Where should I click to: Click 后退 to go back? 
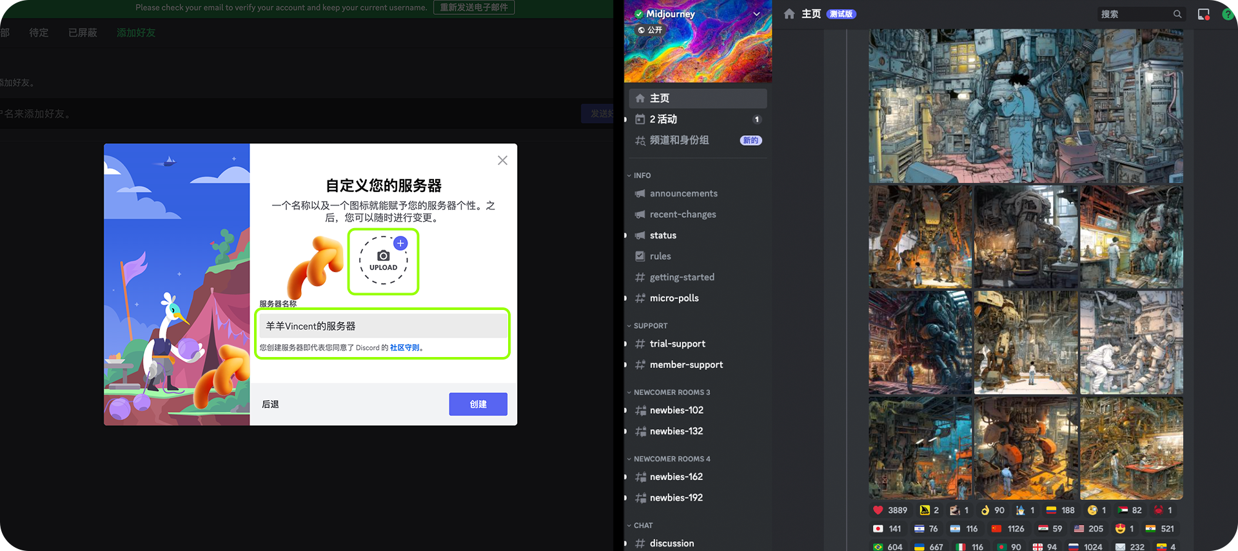point(270,404)
